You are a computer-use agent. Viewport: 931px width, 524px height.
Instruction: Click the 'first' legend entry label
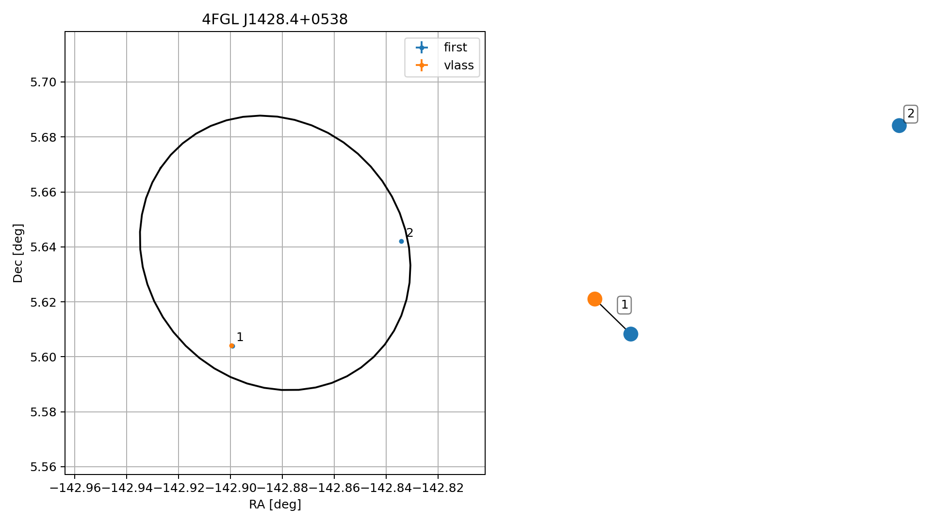(455, 47)
